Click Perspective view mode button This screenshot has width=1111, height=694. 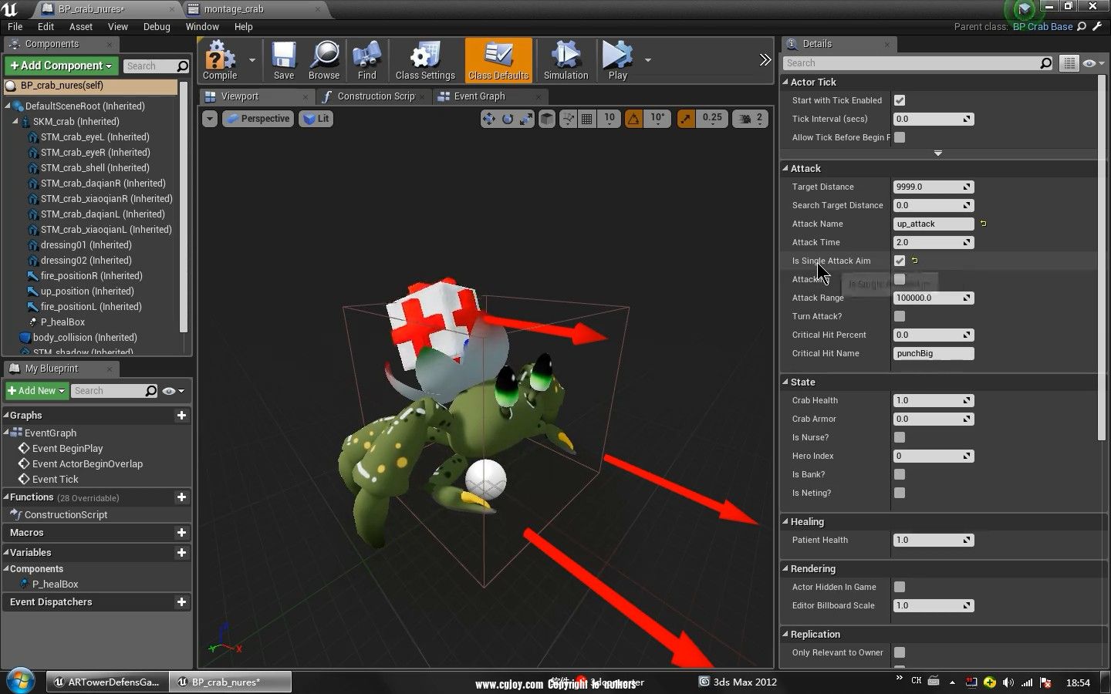pyautogui.click(x=258, y=119)
